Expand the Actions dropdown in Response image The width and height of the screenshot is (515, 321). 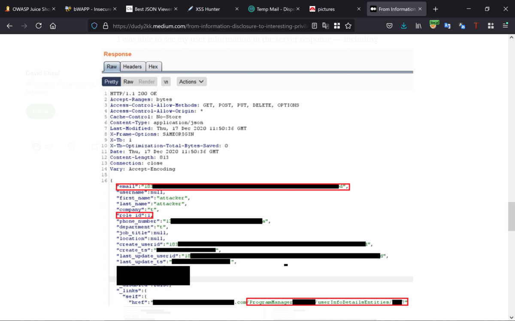(191, 82)
